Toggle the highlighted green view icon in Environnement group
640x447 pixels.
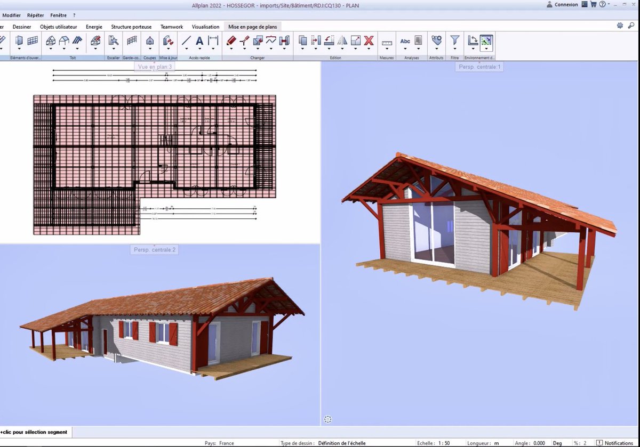[486, 40]
